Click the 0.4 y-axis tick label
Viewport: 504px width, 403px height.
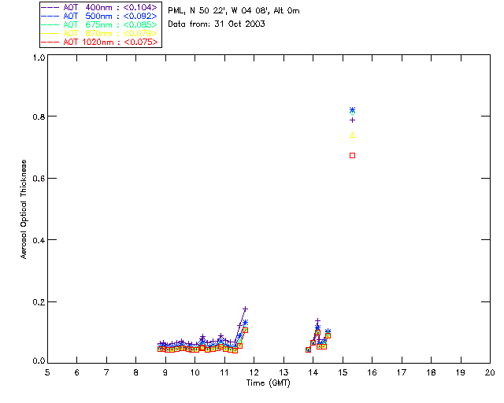(39, 240)
